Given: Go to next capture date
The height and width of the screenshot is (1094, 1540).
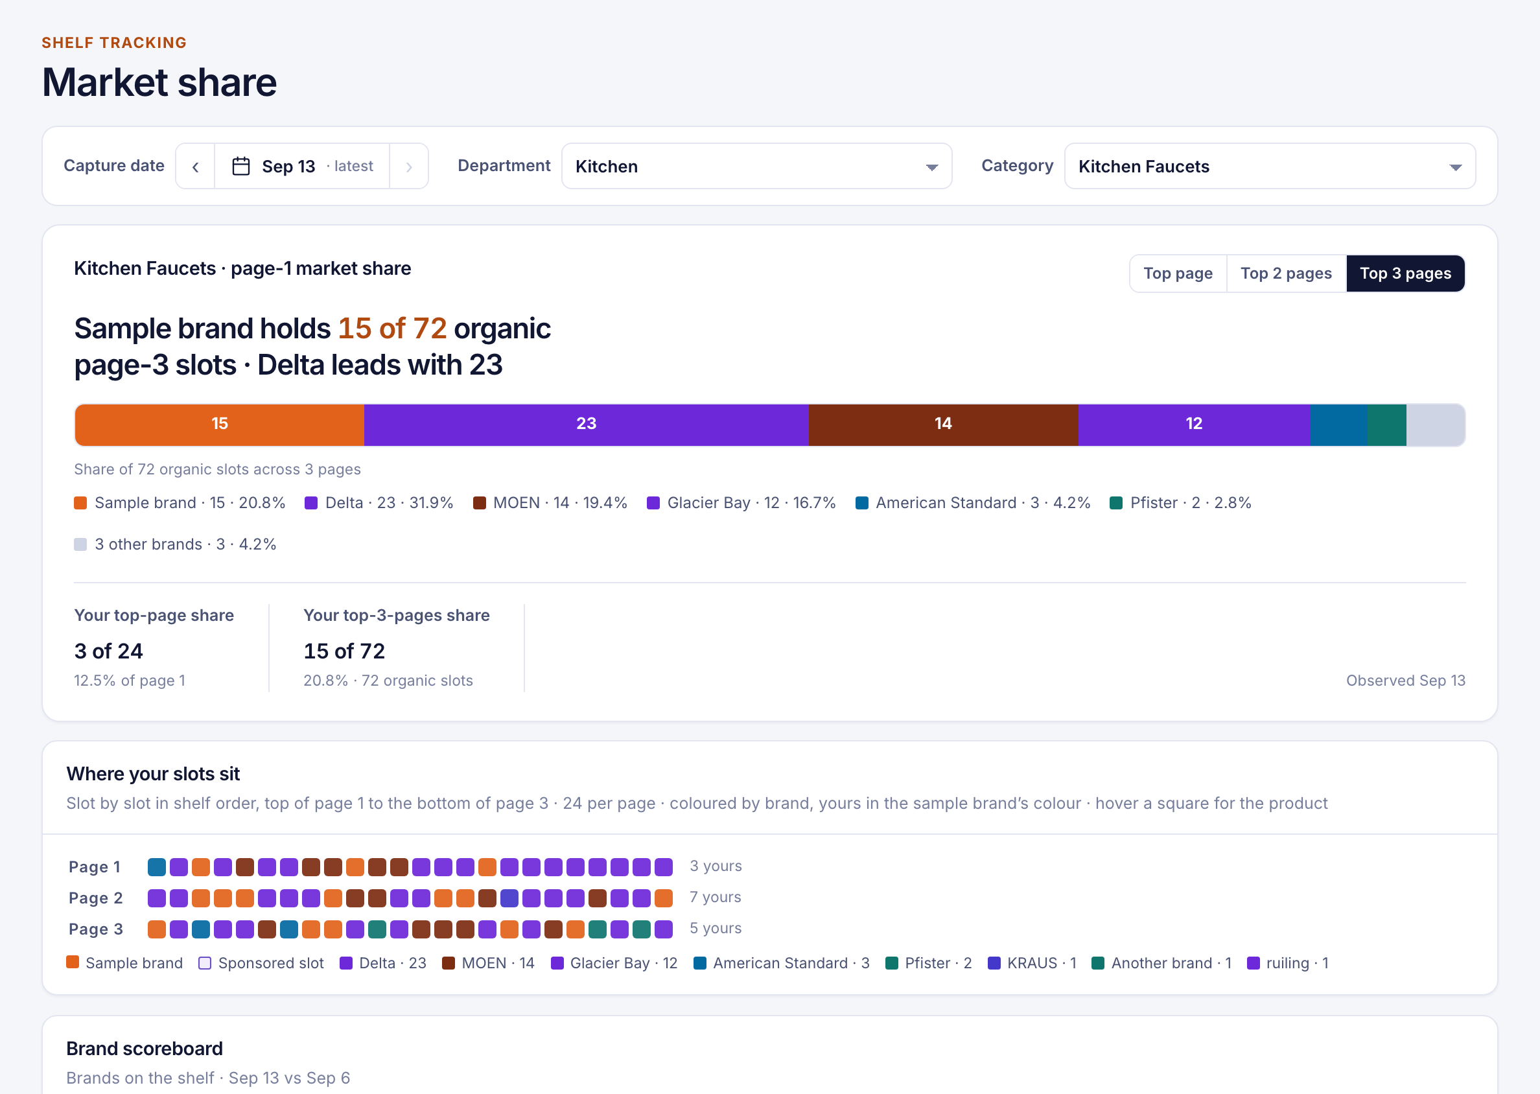Looking at the screenshot, I should point(409,167).
